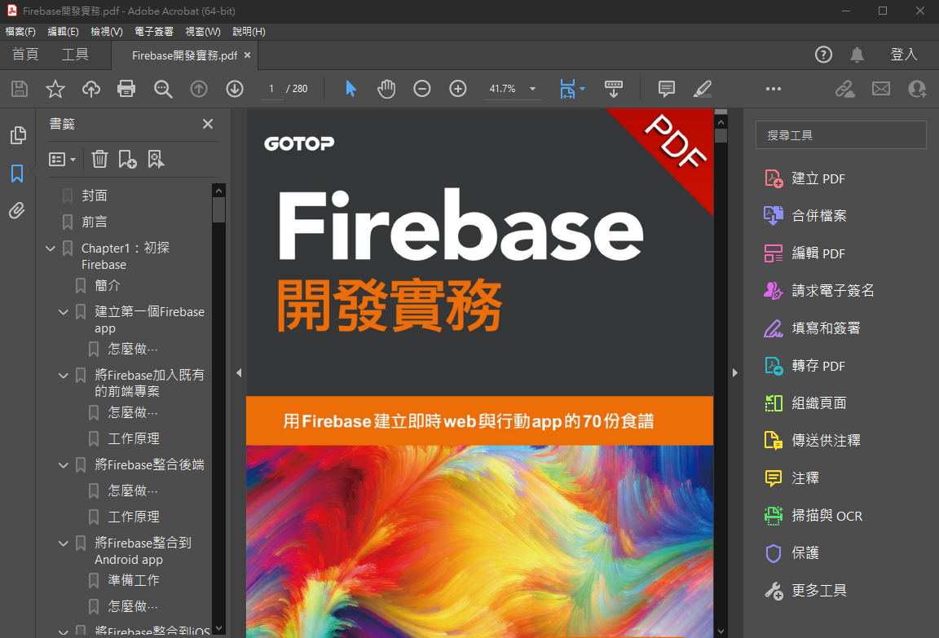This screenshot has width=939, height=638.
Task: Select the 前言 bookmark
Action: click(95, 222)
